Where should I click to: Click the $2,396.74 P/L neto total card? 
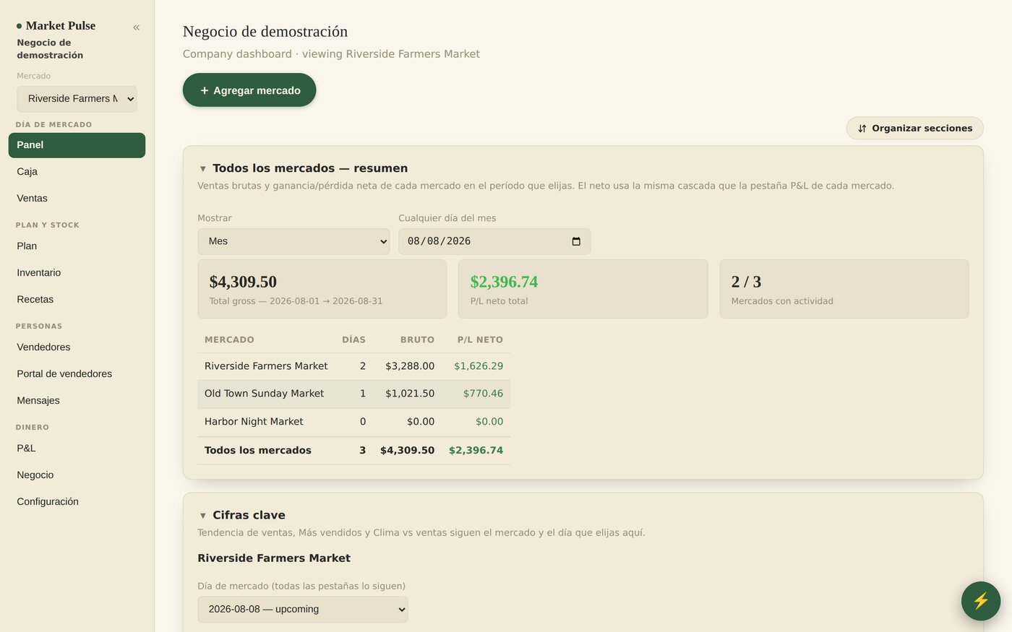click(583, 289)
